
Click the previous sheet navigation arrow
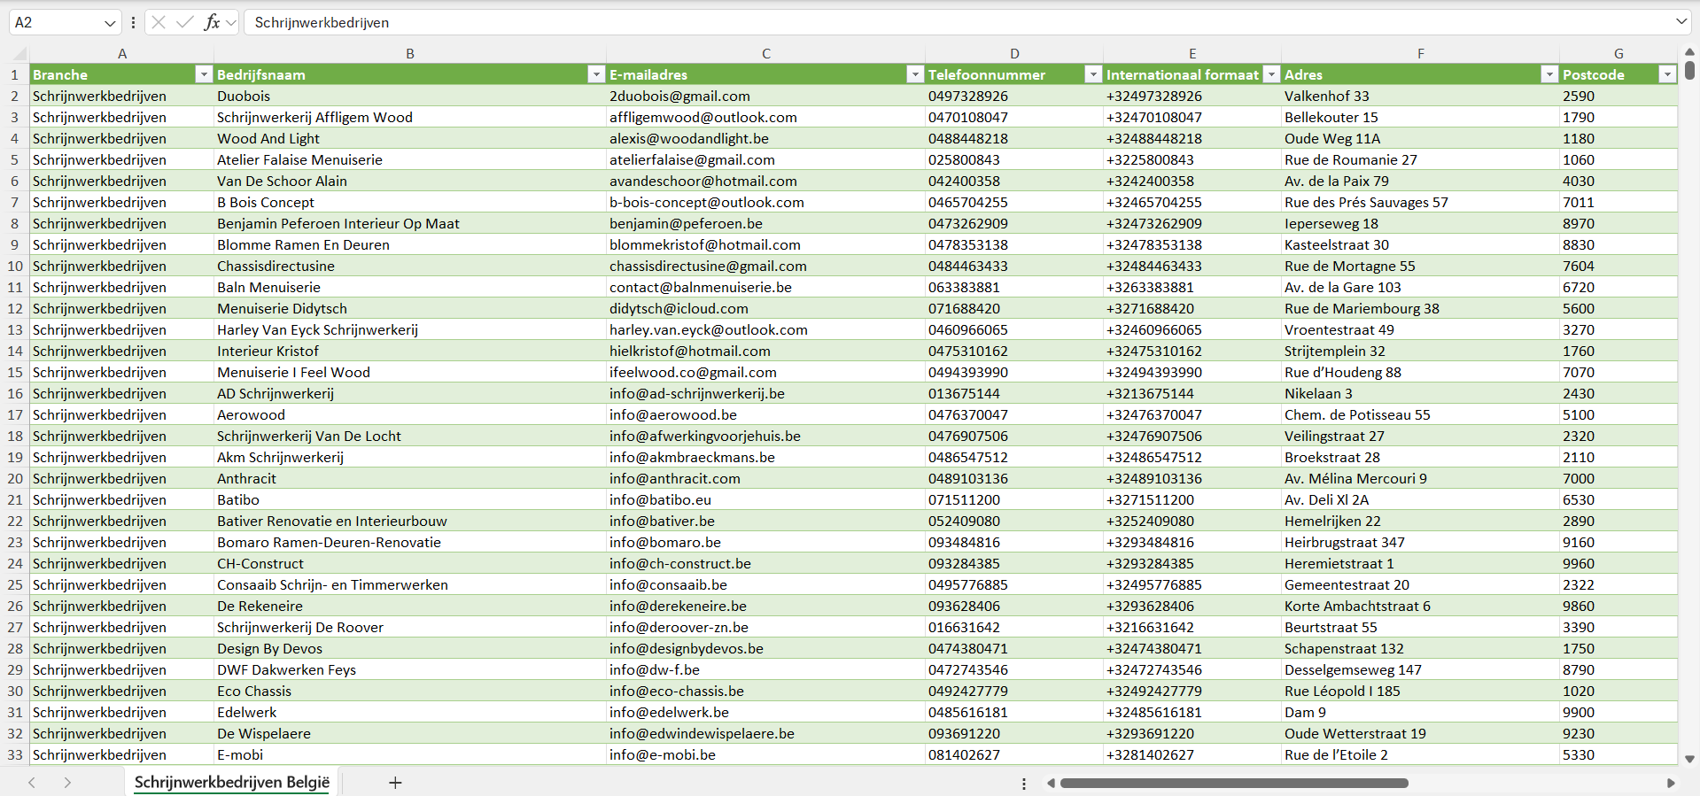tap(32, 783)
